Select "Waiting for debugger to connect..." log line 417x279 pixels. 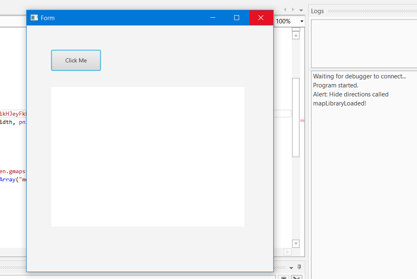359,76
